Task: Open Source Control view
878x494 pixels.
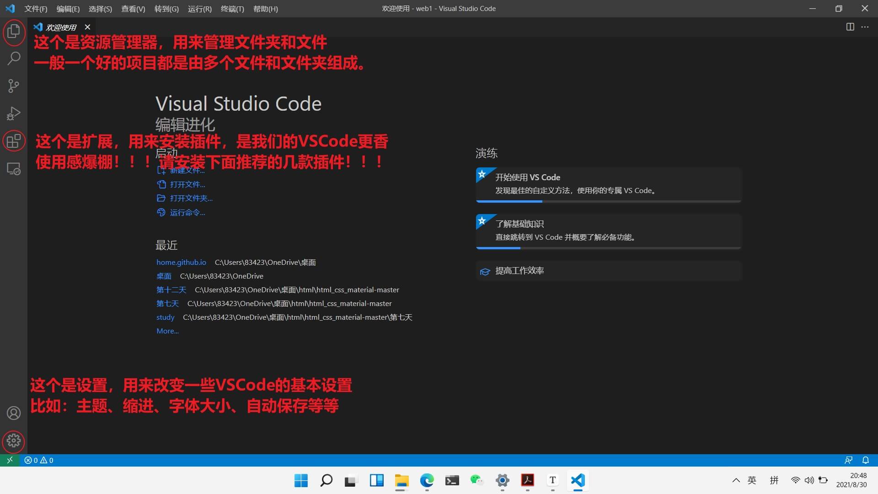Action: [14, 86]
